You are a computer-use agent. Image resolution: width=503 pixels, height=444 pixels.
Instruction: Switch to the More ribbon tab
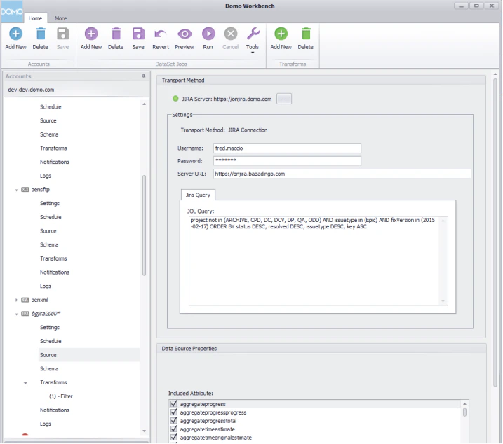[60, 18]
